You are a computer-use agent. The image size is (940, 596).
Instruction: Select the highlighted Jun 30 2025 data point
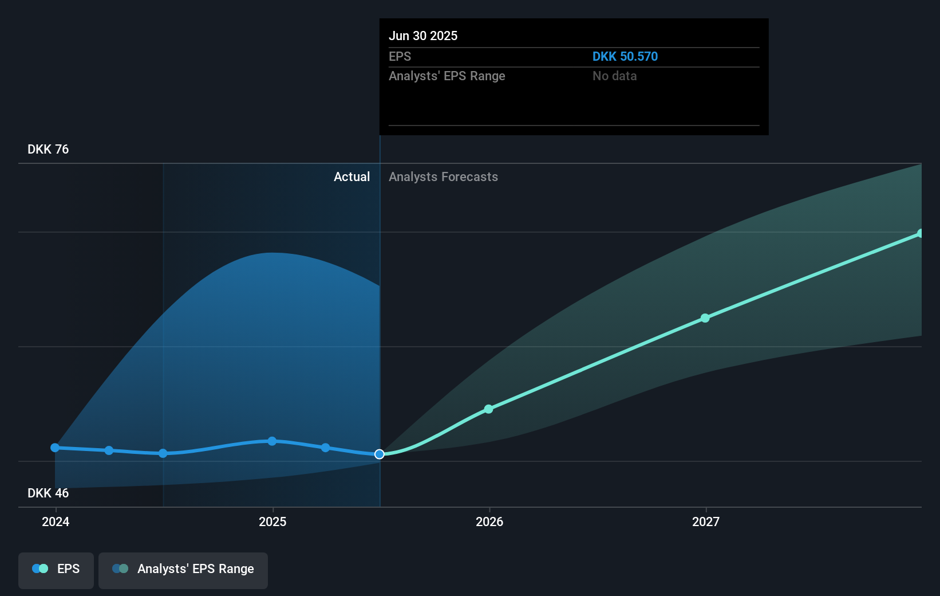click(x=379, y=454)
